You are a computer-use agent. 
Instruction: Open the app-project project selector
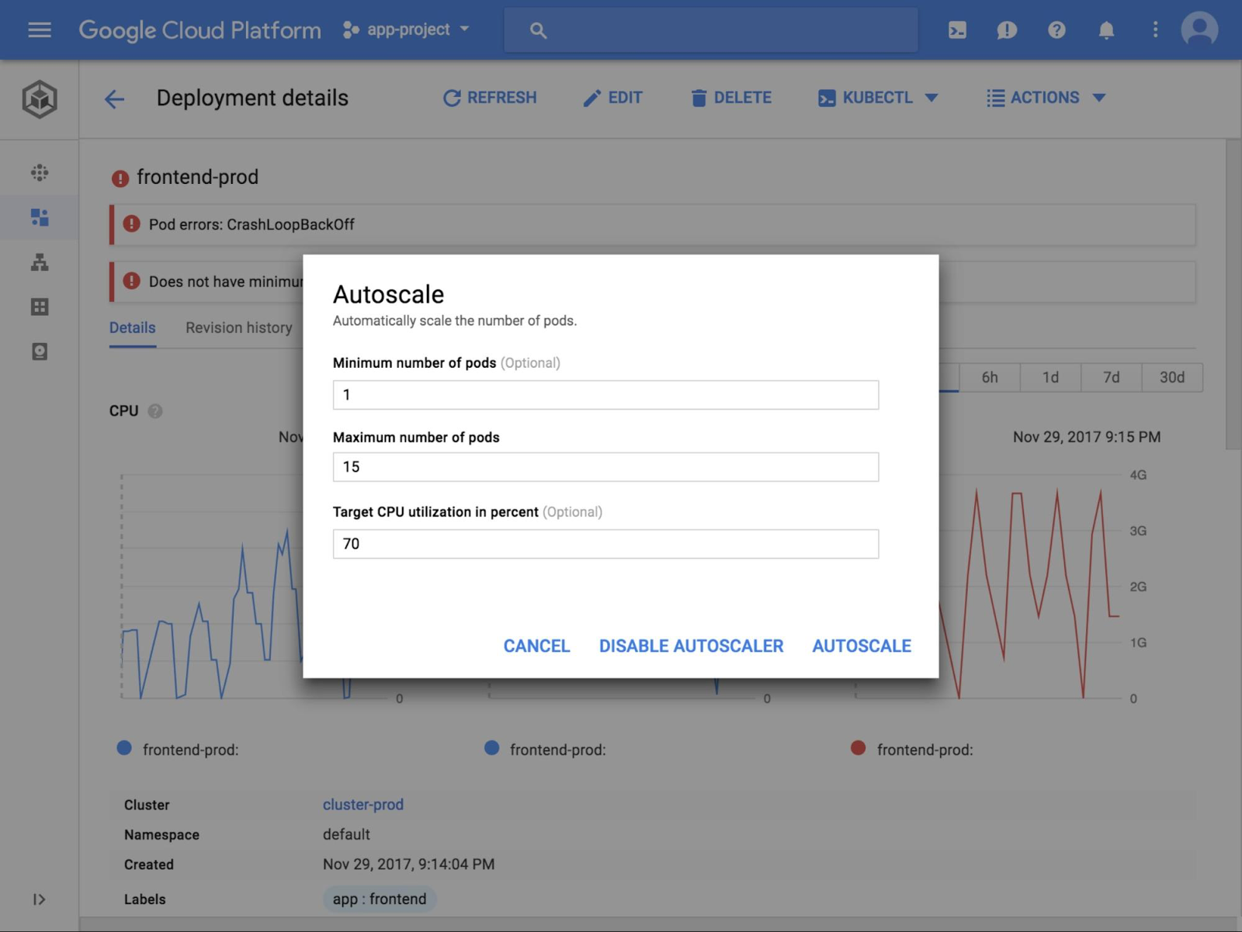[406, 29]
